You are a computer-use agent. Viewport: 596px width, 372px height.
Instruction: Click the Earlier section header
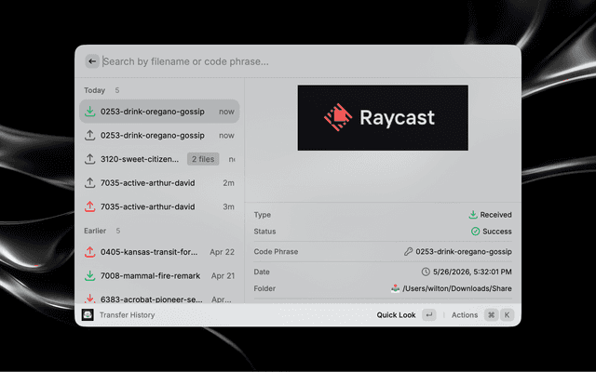(95, 231)
